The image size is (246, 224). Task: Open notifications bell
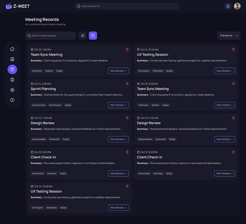(228, 6)
